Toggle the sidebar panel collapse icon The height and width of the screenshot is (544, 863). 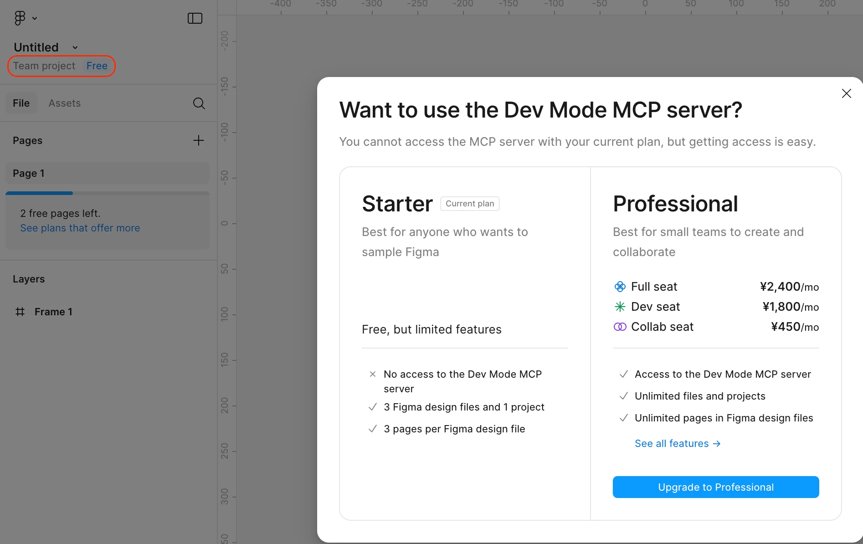(x=195, y=18)
